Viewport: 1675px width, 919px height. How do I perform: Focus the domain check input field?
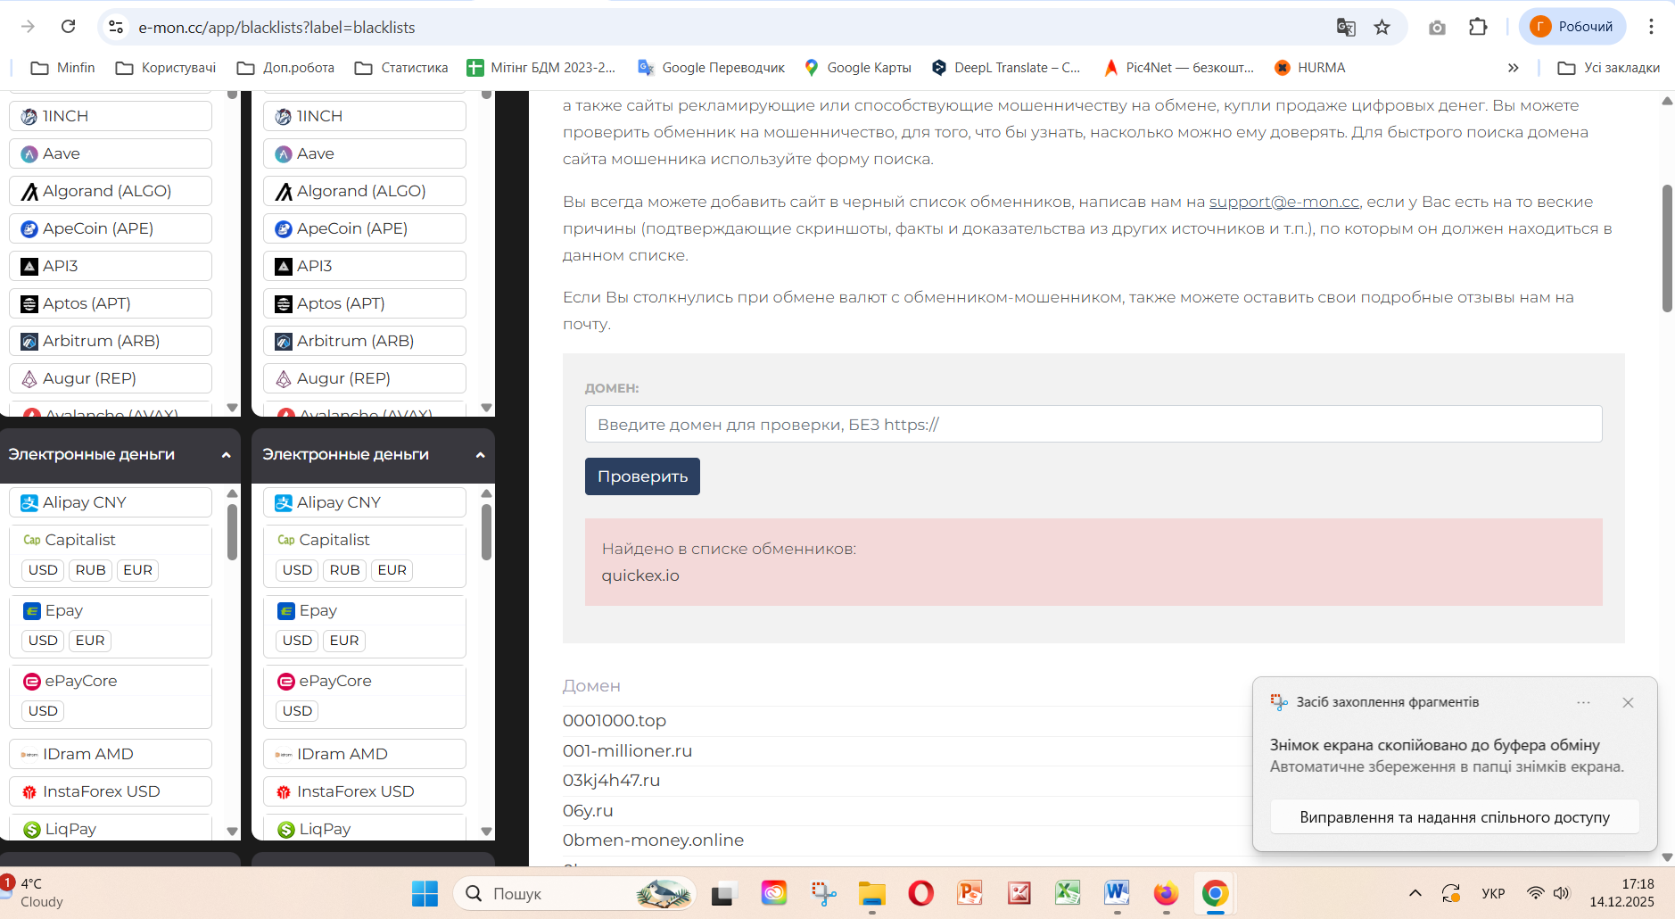[1093, 424]
